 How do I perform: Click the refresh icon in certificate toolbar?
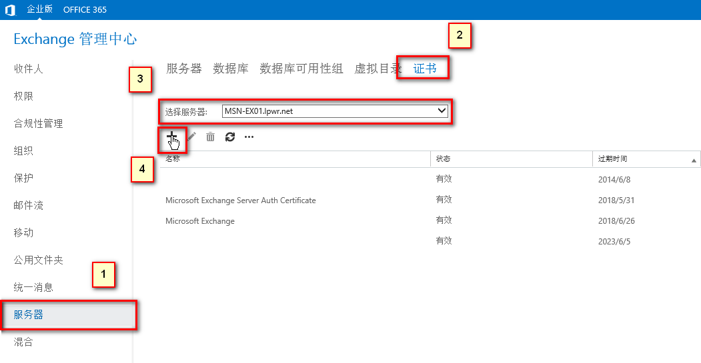pos(230,137)
